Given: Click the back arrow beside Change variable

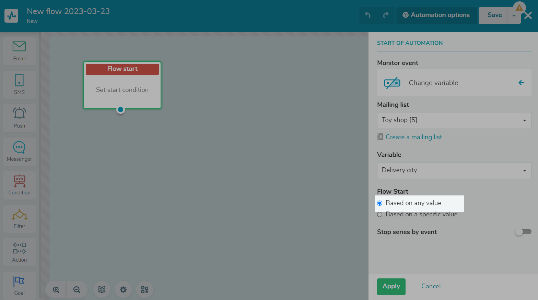Looking at the screenshot, I should pyautogui.click(x=521, y=83).
